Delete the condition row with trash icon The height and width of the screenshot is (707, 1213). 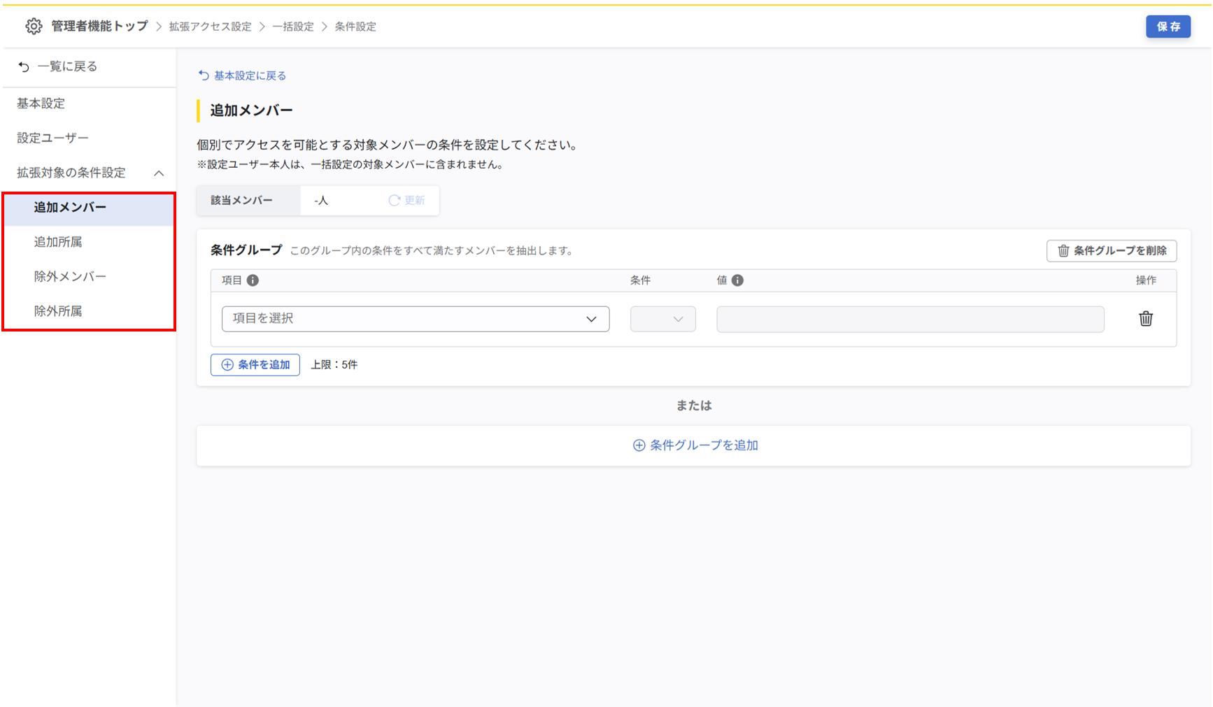(1145, 319)
